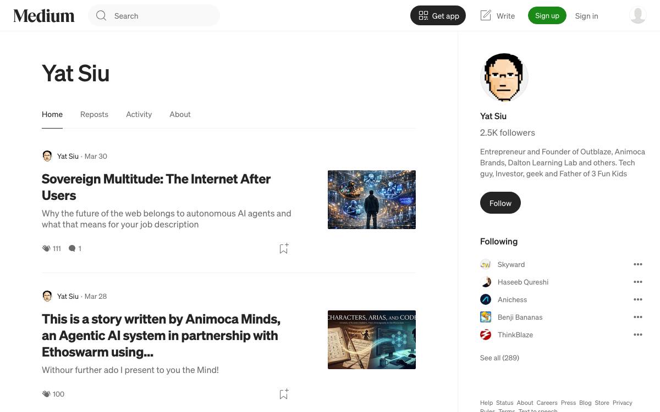Bookmark the Sovereign Multitude article
Viewport: 660px width, 412px height.
[284, 248]
